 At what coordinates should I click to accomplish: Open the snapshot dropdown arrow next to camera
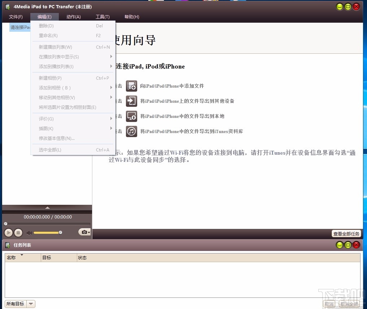[x=88, y=232]
